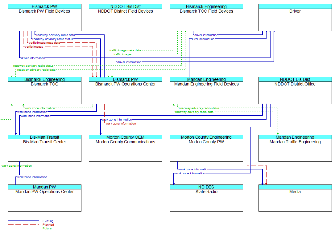Click the 'Planned' legend label

tap(48, 225)
